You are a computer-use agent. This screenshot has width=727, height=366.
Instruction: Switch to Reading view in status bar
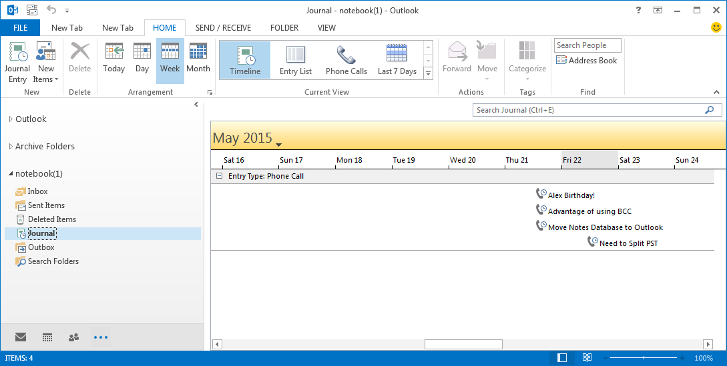point(587,358)
